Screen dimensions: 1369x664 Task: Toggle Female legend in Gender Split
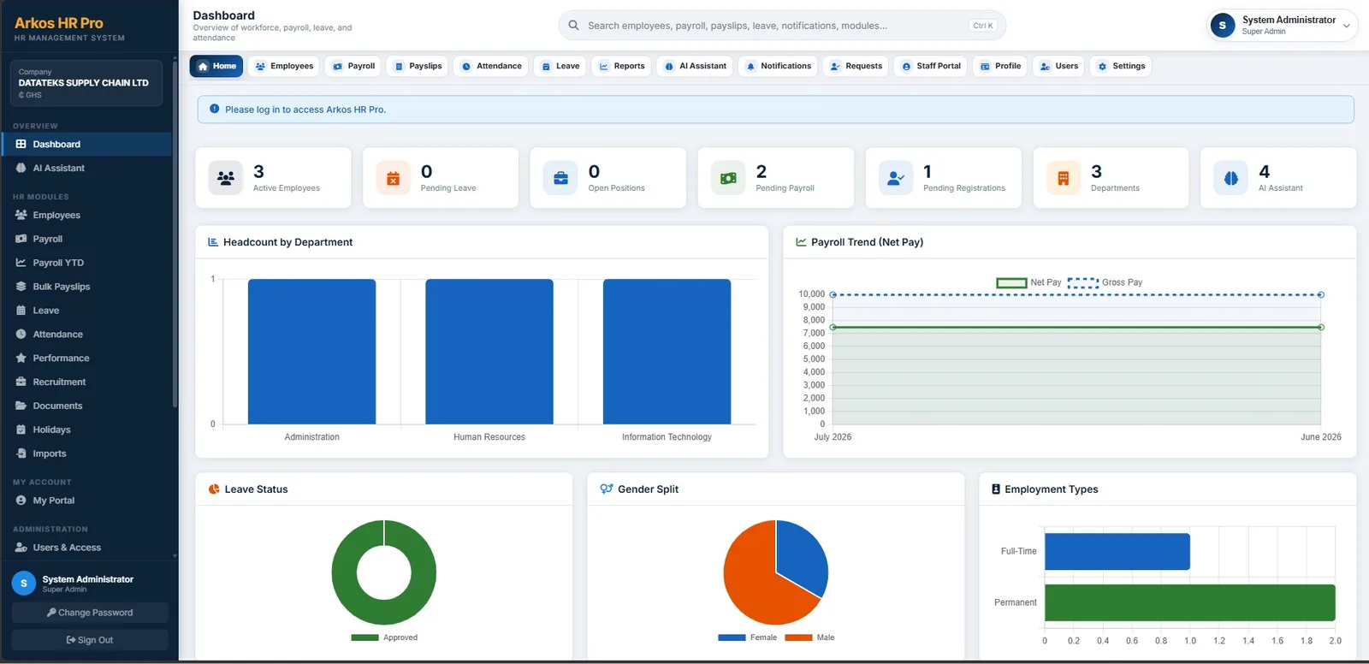748,637
